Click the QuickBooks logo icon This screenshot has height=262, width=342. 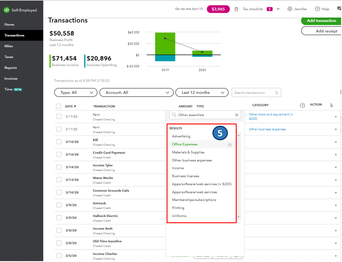coord(7,10)
